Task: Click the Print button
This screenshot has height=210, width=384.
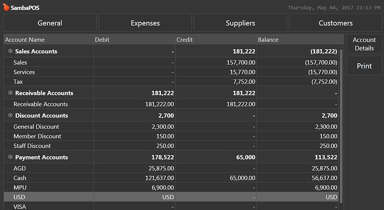Action: (364, 66)
